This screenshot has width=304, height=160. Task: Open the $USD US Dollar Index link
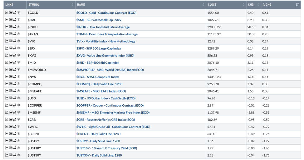pyautogui.click(x=106, y=98)
